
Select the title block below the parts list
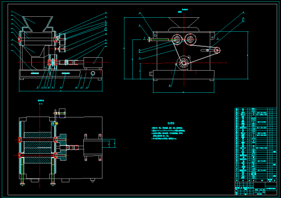pyautogui.click(x=256, y=188)
